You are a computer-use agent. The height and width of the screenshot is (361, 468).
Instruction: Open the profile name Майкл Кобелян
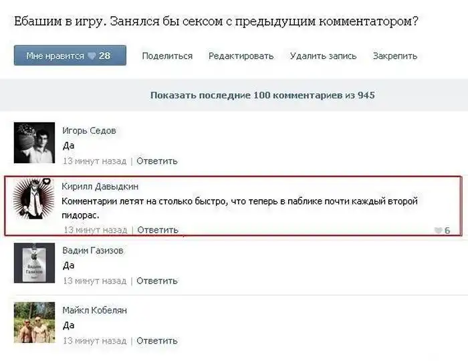(x=94, y=310)
